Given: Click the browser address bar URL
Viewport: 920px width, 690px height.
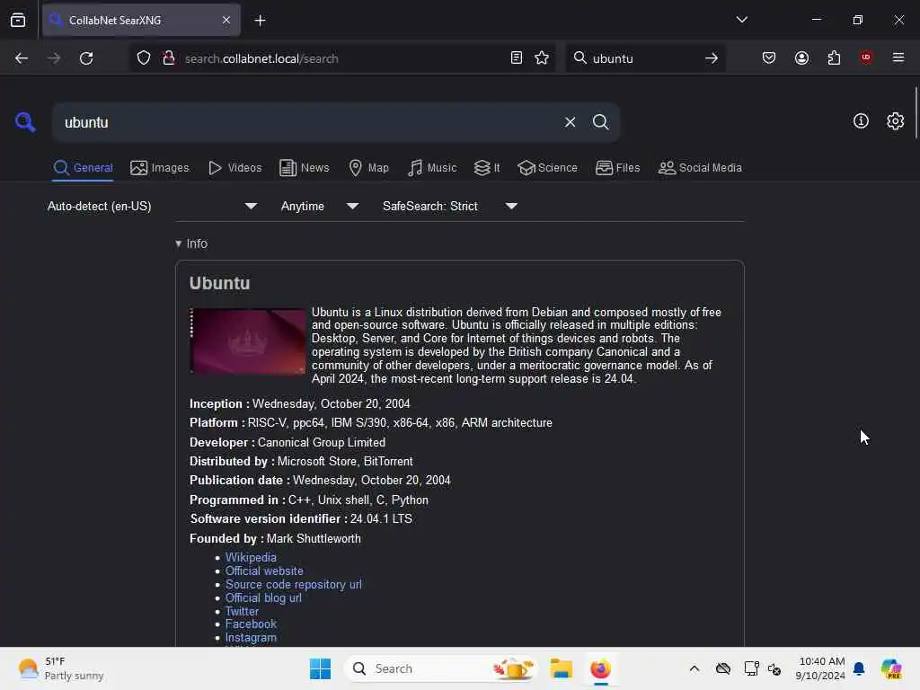Looking at the screenshot, I should pos(261,58).
